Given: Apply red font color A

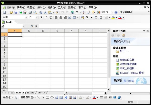Looking at the screenshot, I should (x=120, y=17).
